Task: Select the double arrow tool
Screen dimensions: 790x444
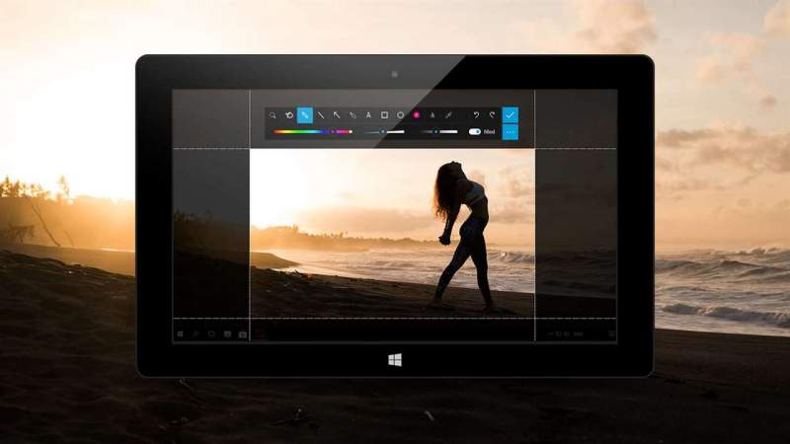Action: (353, 115)
